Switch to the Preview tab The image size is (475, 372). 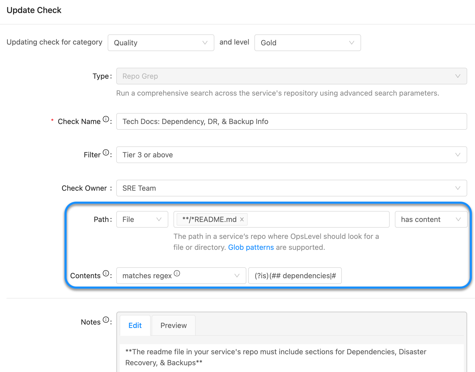173,325
